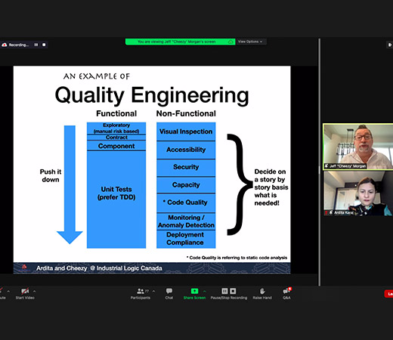Select Jeff 'Cheezy' Morgan's video thumbnail
Viewport: 393px width, 340px height.
[357, 147]
